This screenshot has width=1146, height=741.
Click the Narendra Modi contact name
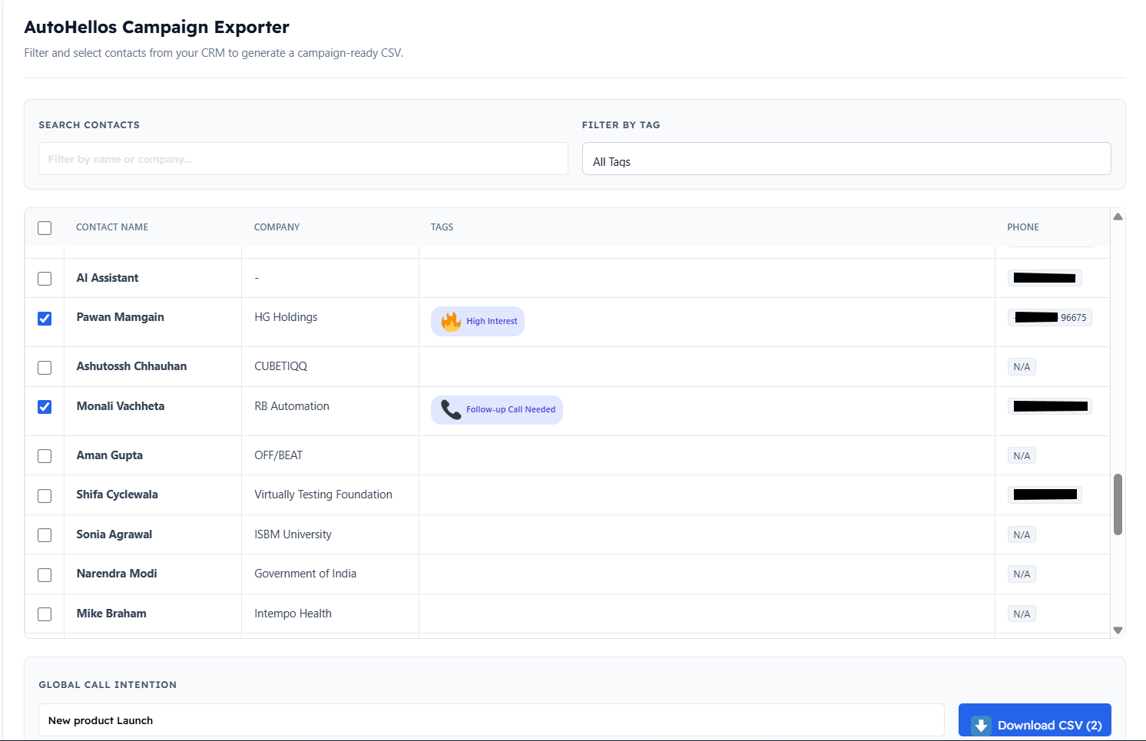117,574
